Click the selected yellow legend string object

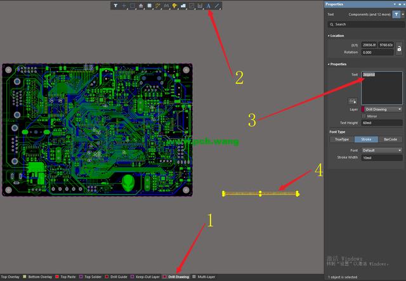pyautogui.click(x=261, y=193)
